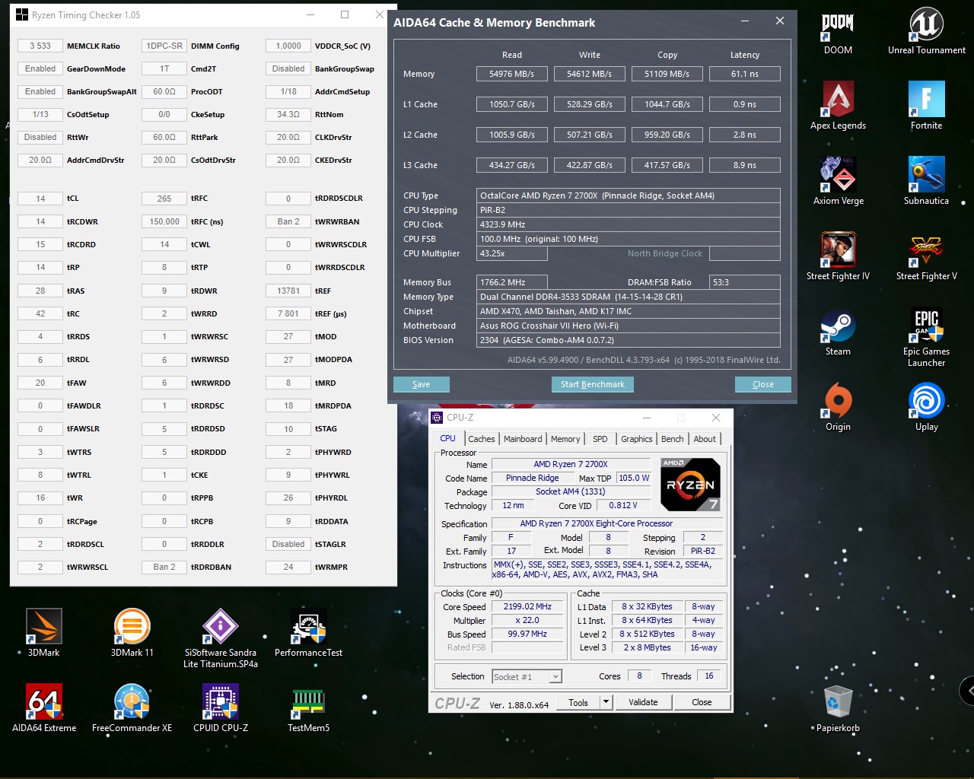Open the Memory tab in CPU-Z
974x779 pixels.
point(565,439)
